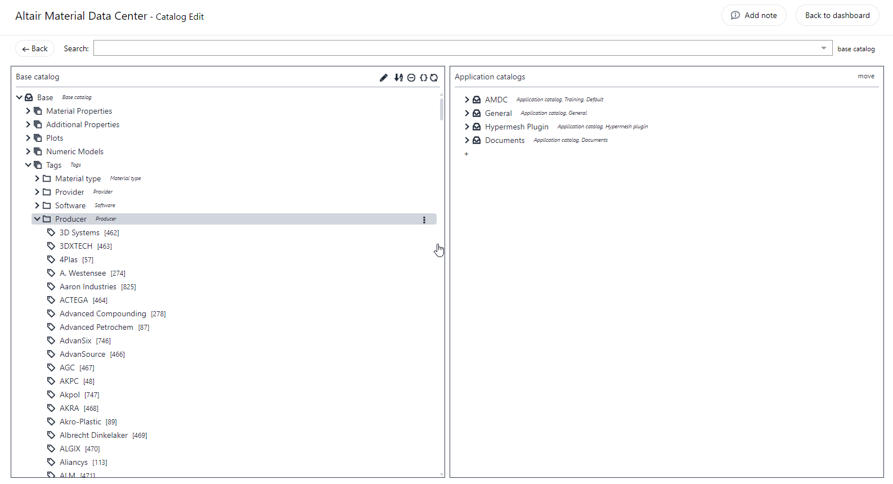893x484 pixels.
Task: Click the tag icon beside Advanced Compounding
Action: (51, 313)
